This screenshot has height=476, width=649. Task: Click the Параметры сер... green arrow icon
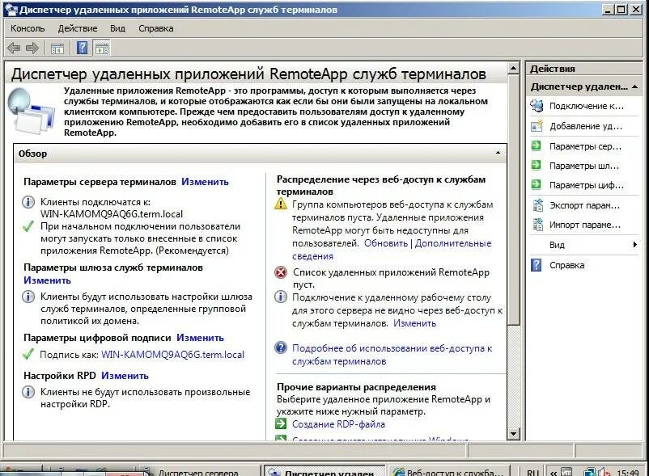(x=536, y=145)
